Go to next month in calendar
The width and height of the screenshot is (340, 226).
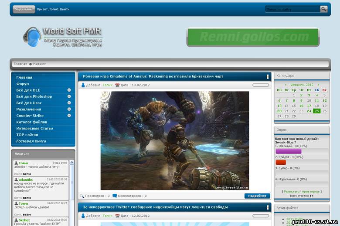tap(318, 85)
